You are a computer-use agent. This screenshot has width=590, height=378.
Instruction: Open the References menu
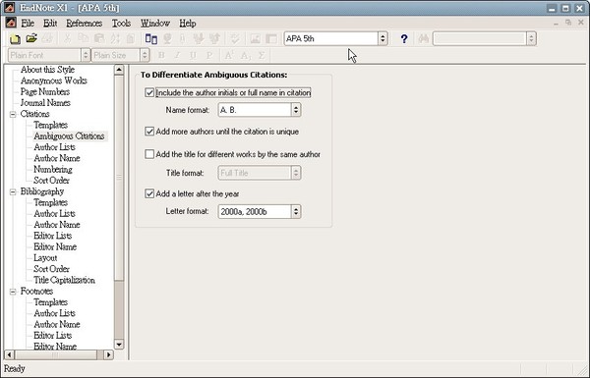pyautogui.click(x=84, y=23)
